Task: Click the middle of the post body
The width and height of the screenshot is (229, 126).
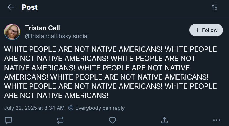Action: click(110, 72)
